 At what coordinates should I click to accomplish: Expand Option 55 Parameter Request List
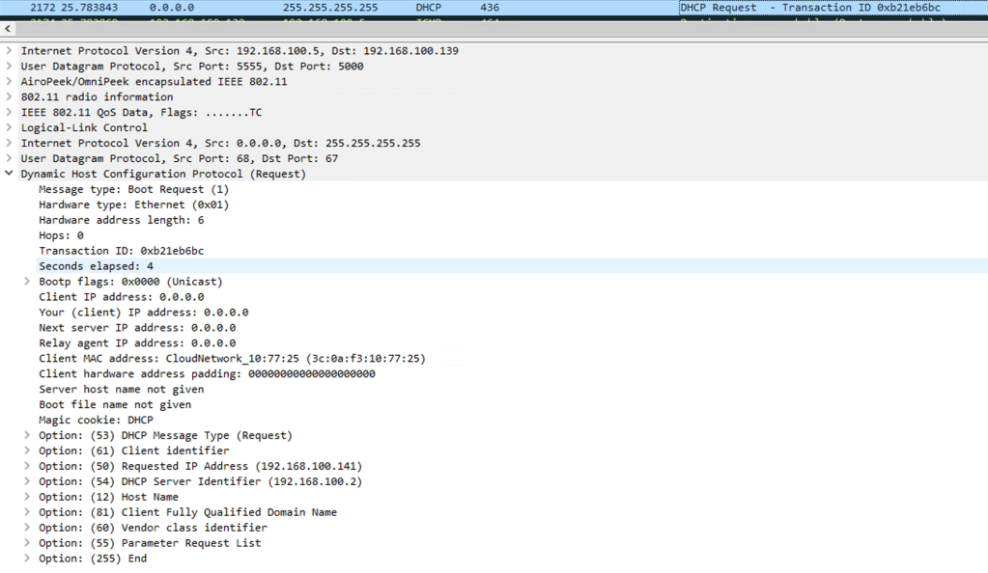click(28, 543)
